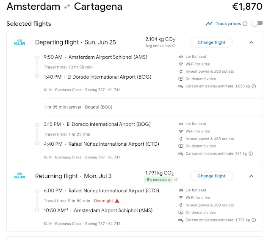Open info icon beside -8% emissions badge
Viewport: 271px width, 240px height.
click(176, 180)
